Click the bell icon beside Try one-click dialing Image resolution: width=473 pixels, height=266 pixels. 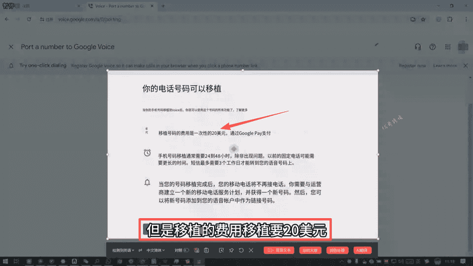coord(11,66)
